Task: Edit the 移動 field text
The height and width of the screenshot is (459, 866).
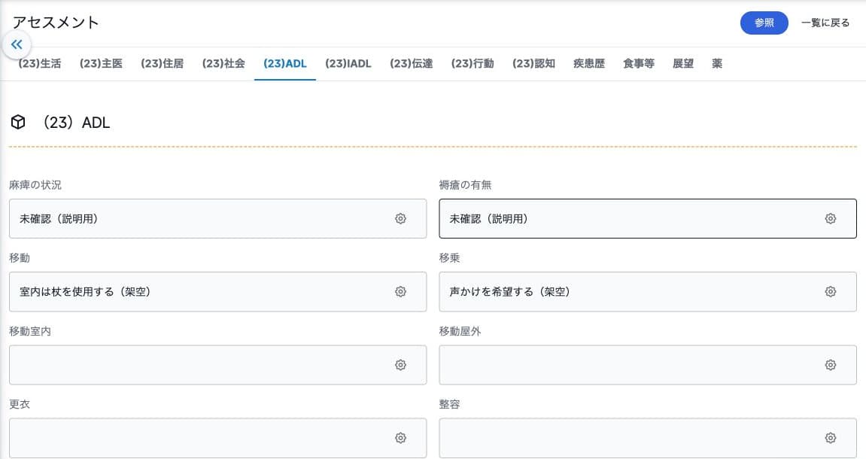Action: coord(217,292)
